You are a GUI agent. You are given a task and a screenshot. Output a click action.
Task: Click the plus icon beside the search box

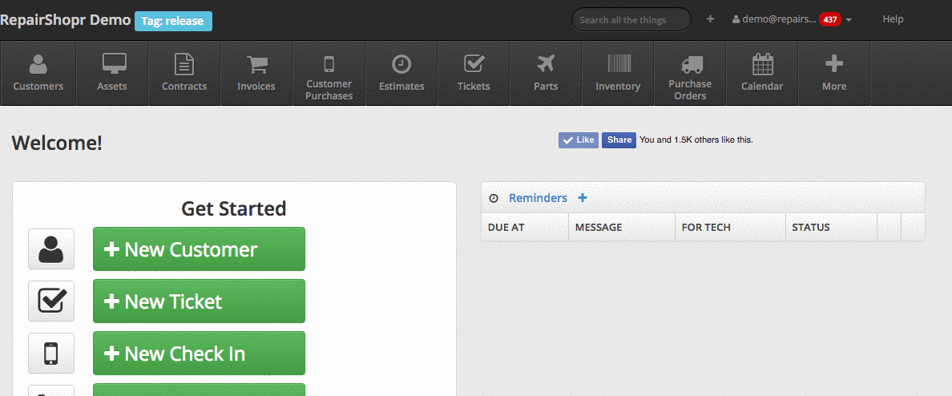(710, 19)
